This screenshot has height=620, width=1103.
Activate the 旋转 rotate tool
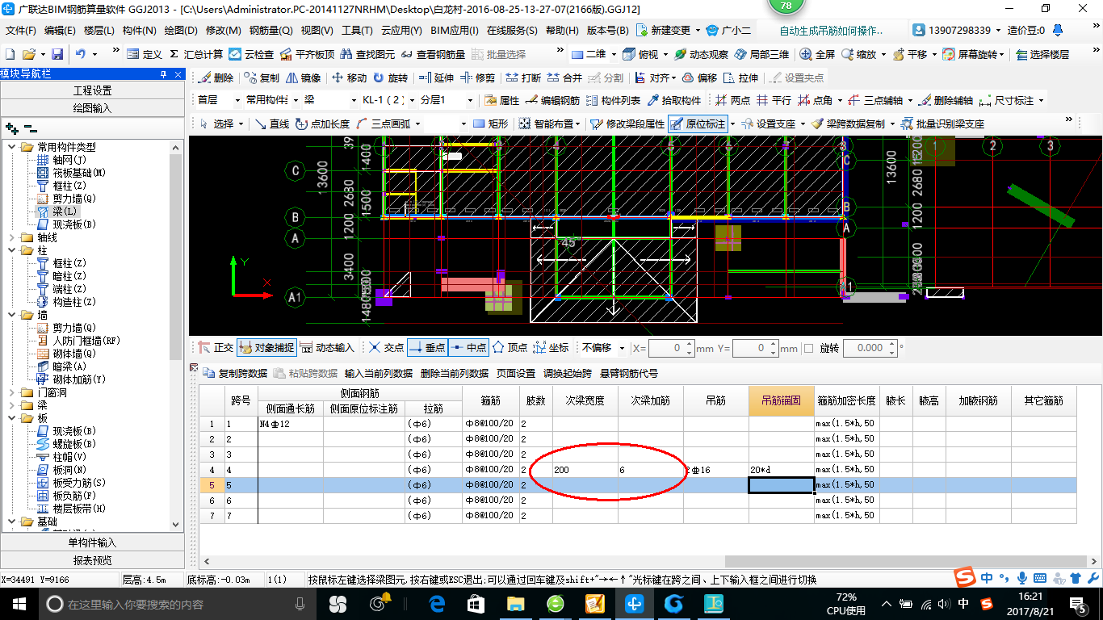[x=390, y=78]
